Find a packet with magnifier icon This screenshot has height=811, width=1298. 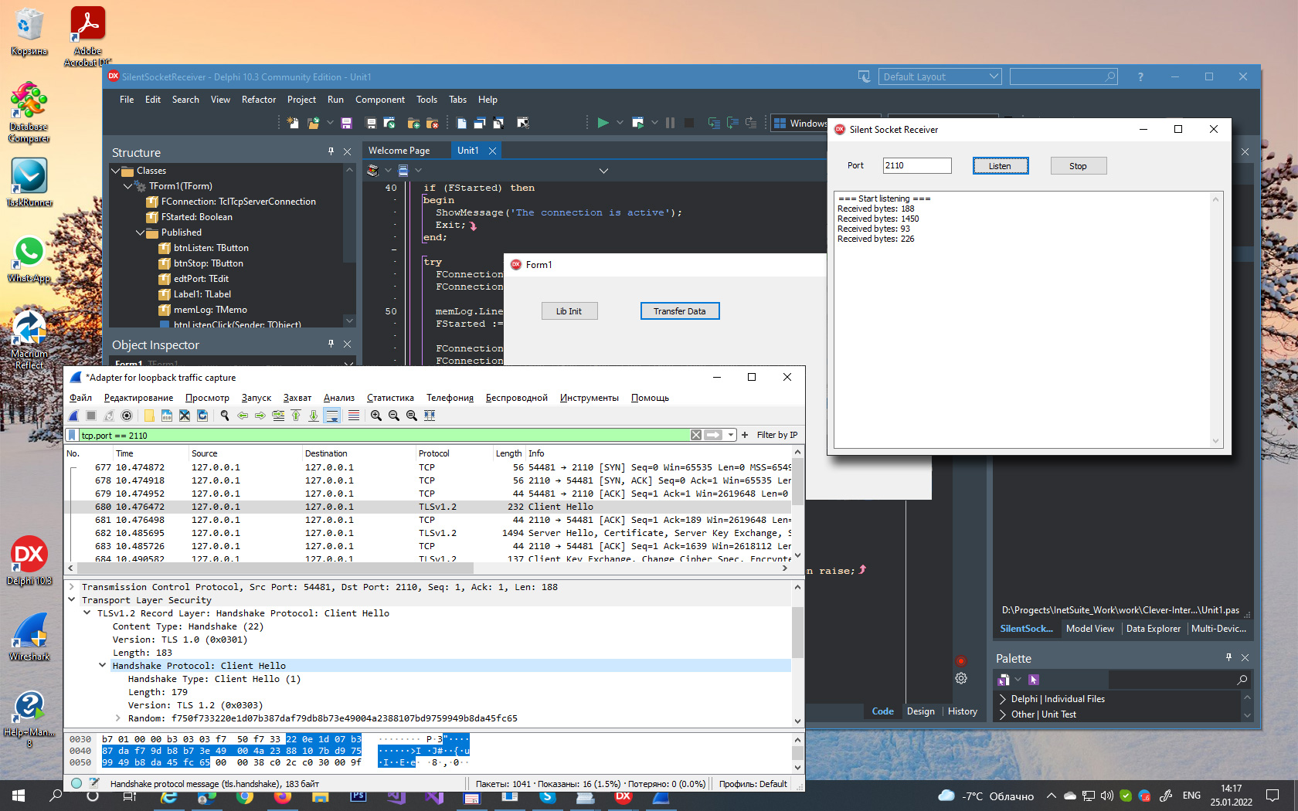[225, 416]
